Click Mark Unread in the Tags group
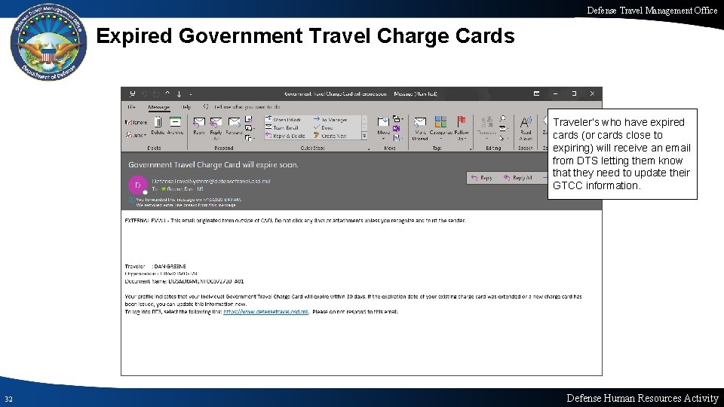 [420, 128]
